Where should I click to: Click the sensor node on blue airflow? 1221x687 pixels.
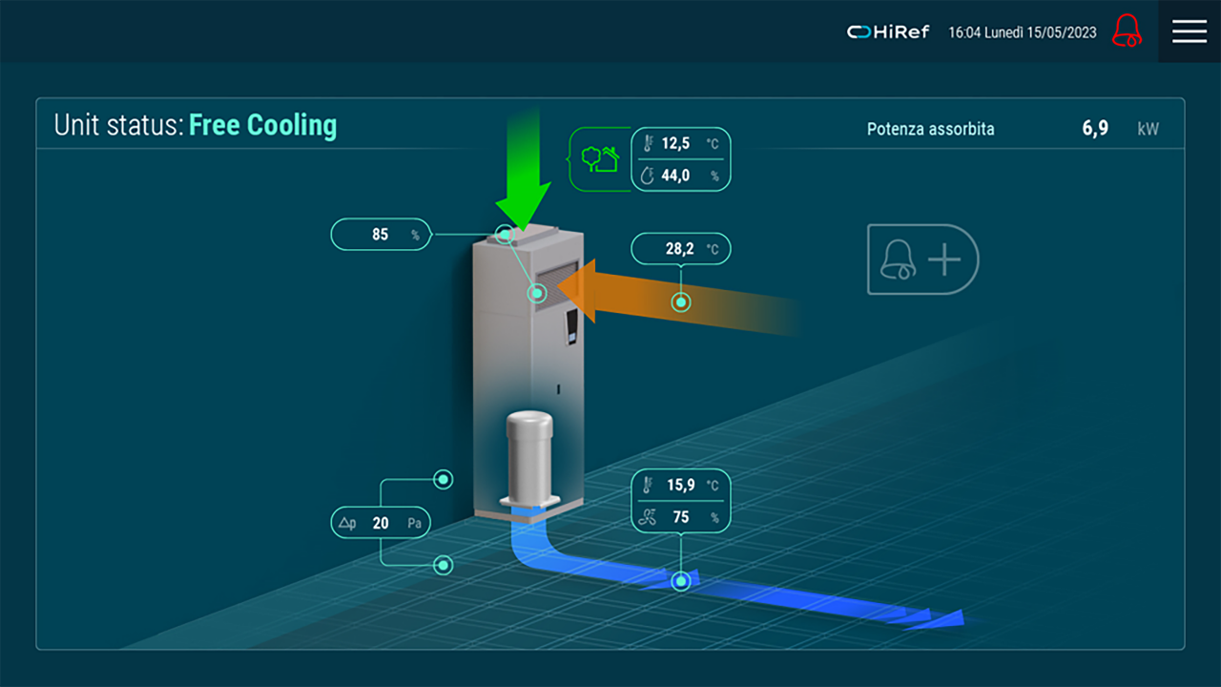tap(681, 581)
